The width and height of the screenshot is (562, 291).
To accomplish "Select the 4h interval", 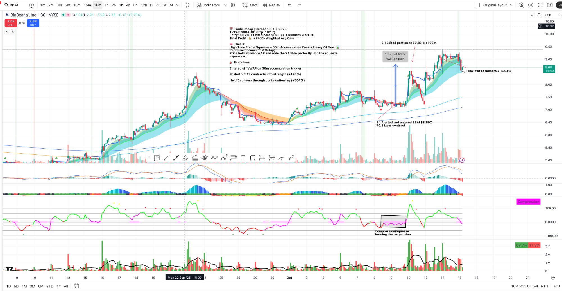I will (128, 5).
